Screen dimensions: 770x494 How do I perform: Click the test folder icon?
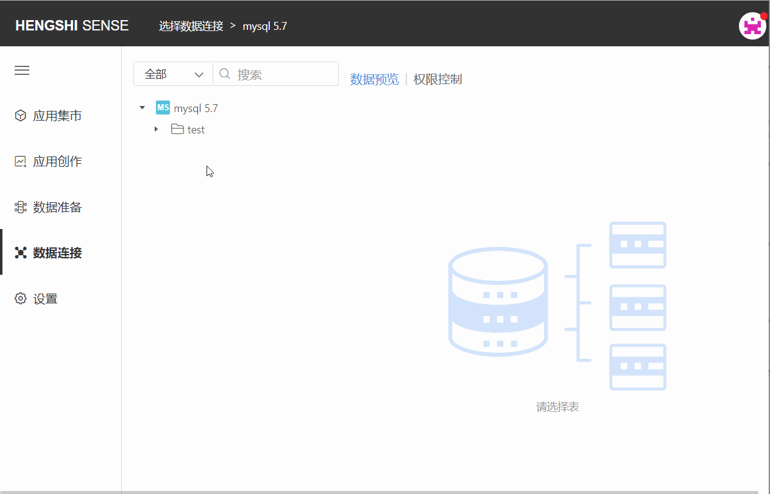pos(177,129)
